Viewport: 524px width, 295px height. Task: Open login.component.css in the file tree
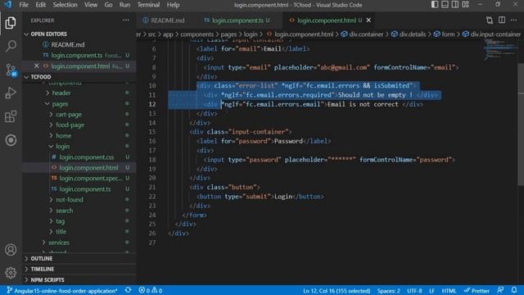pos(86,157)
